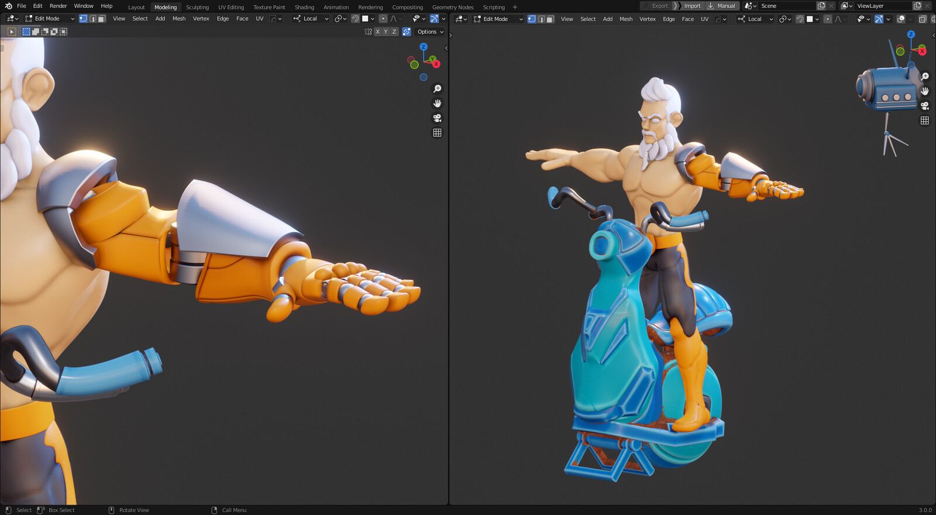
Task: Toggle Y axis mirror button
Action: pyautogui.click(x=386, y=32)
